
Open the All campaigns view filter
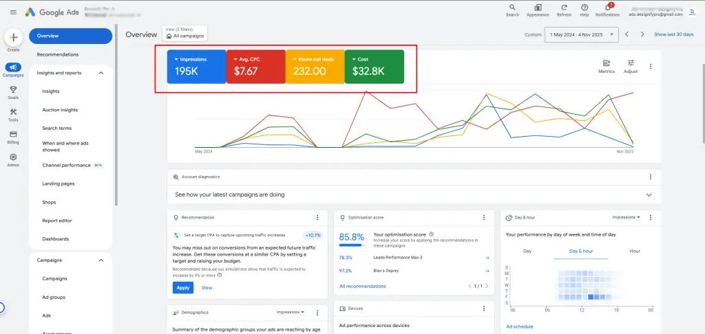(x=185, y=33)
